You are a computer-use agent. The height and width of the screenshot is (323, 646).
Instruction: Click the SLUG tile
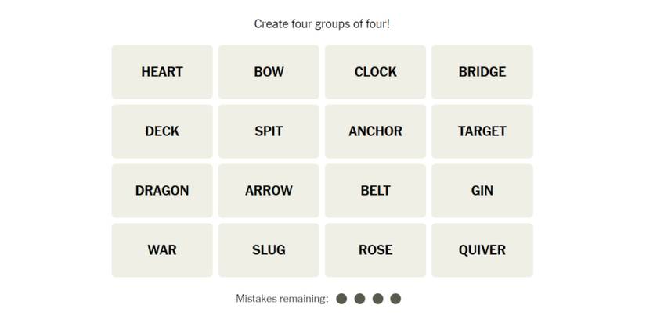(269, 250)
